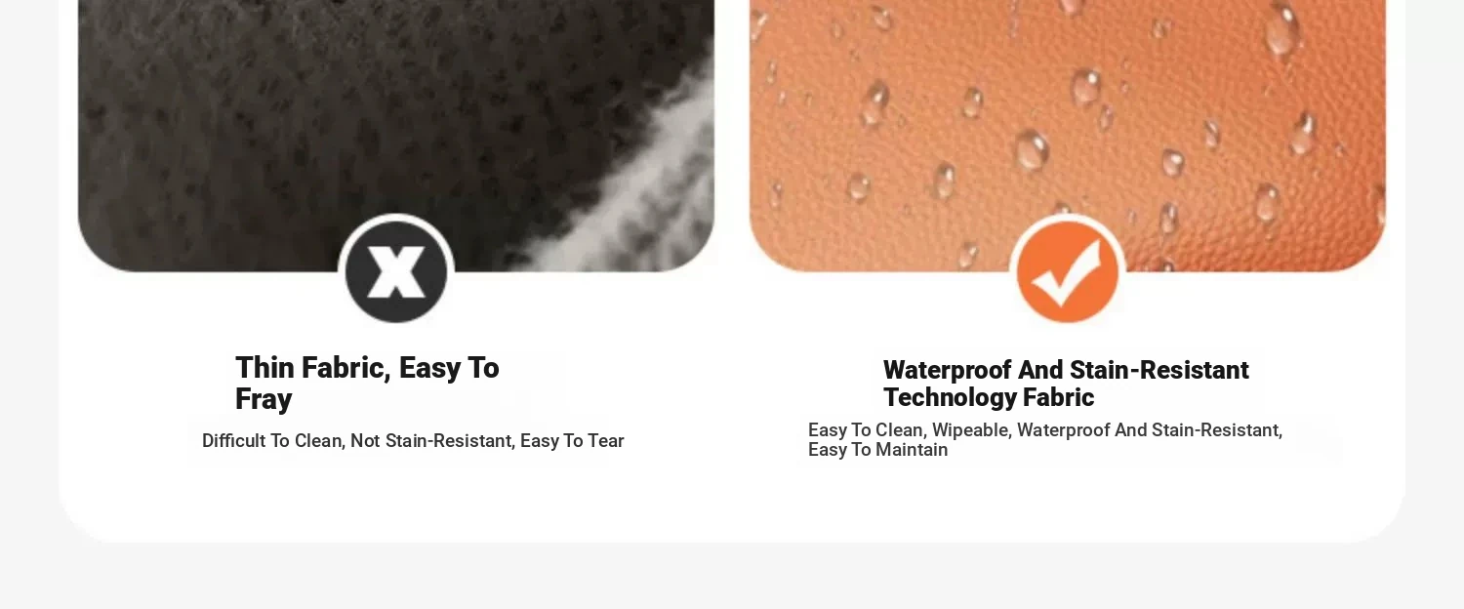Click the white X letter inside dark circle

click(395, 271)
